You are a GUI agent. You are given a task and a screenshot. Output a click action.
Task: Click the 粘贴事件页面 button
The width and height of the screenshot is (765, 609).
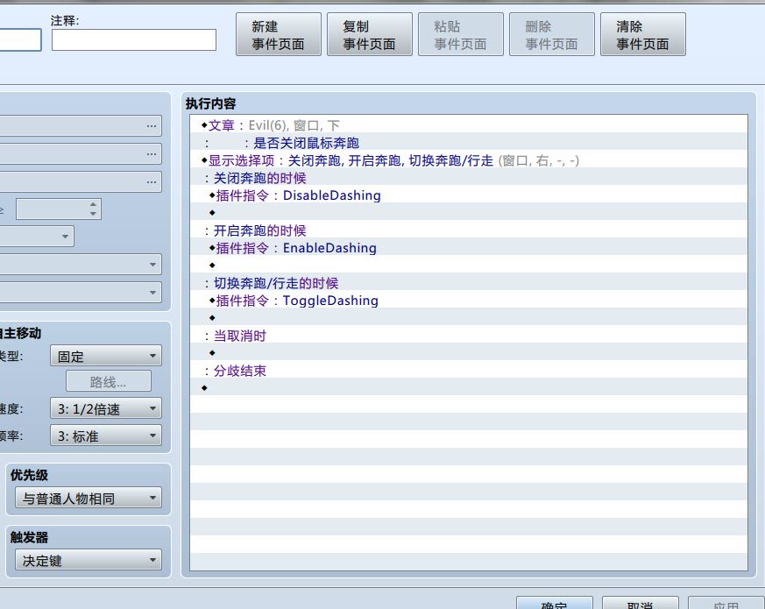point(461,35)
